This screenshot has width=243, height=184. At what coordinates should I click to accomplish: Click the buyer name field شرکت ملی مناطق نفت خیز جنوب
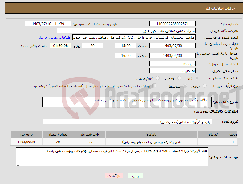126,31
